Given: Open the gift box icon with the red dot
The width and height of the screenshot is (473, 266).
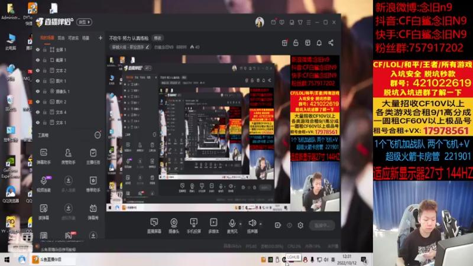Looking at the screenshot, I should 284,43.
